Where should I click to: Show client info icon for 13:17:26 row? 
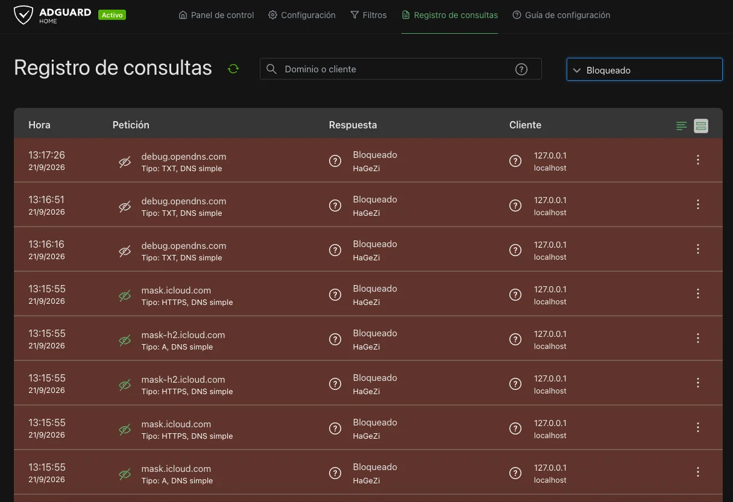(x=515, y=161)
